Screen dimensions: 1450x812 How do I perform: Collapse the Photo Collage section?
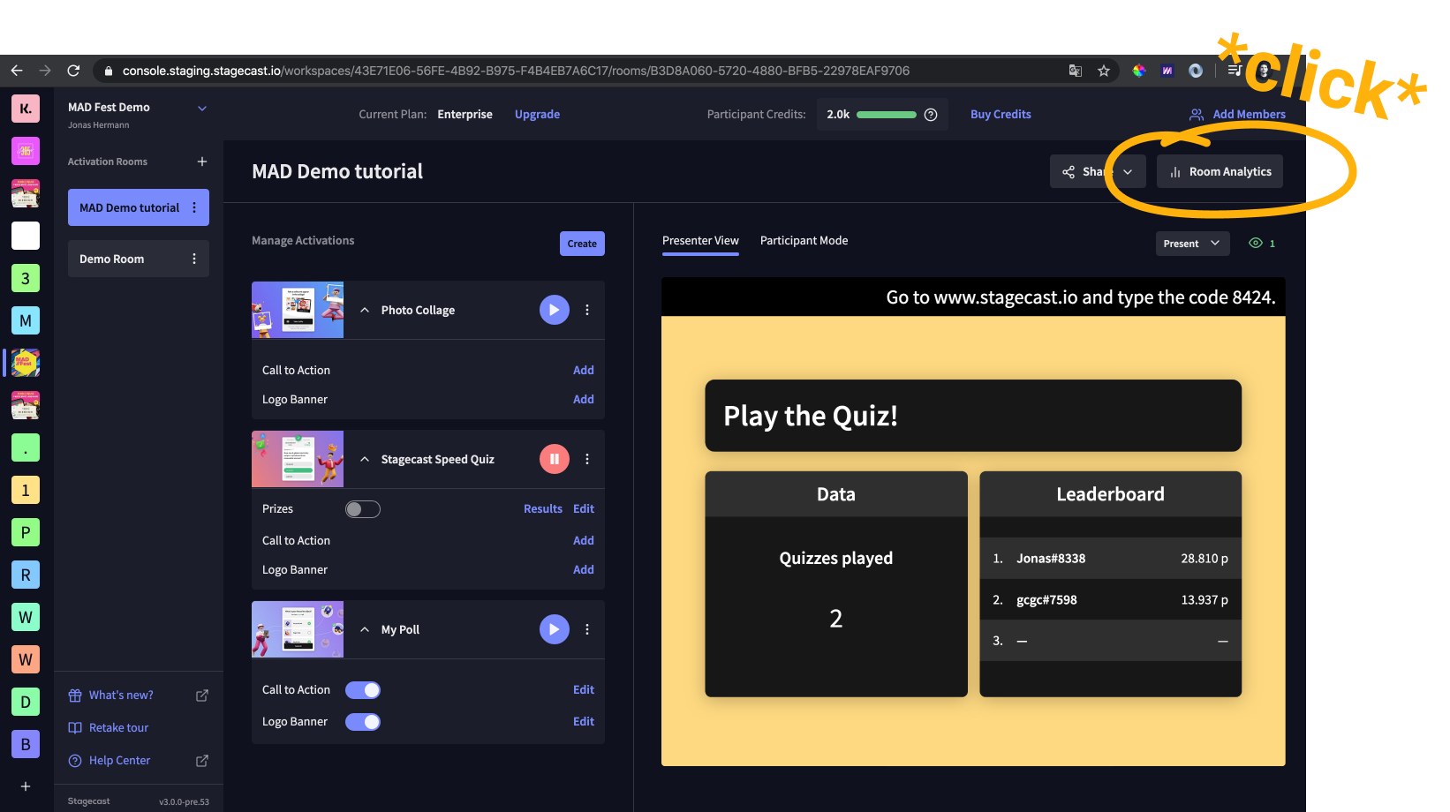(365, 310)
